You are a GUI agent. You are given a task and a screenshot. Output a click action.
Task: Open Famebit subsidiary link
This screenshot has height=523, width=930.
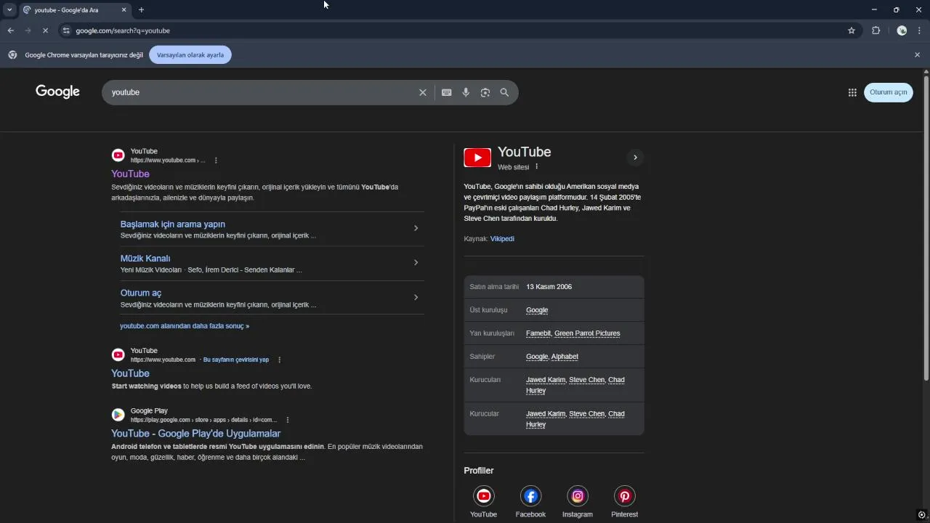tap(538, 333)
